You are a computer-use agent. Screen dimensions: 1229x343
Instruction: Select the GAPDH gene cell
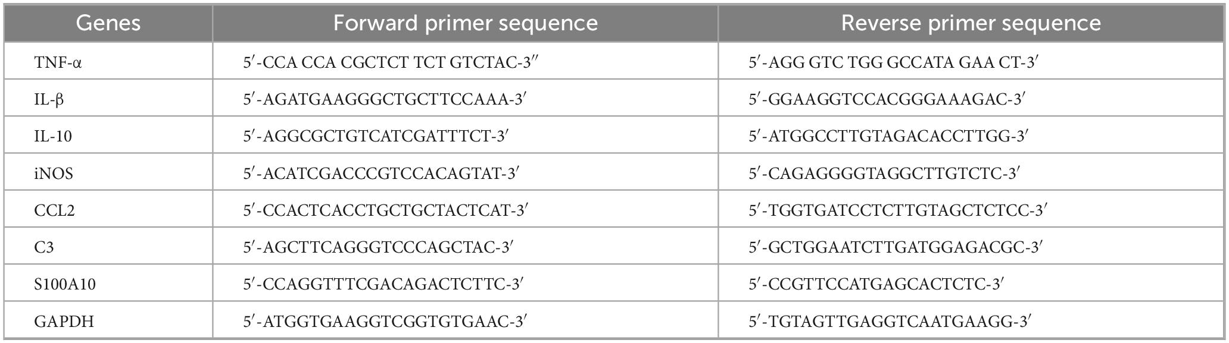(64, 322)
